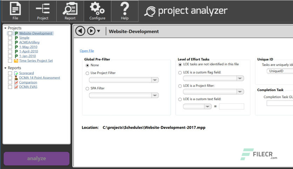Click the DCMA 14 Point Assessment person icon
Screen dimensions: 293x169
coord(16,78)
